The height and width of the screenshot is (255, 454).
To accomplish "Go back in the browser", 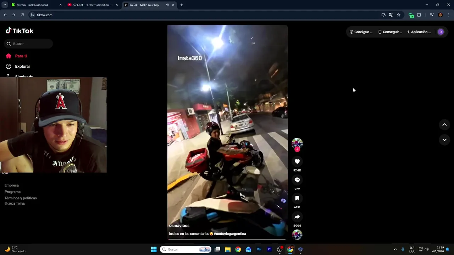I will coord(5,15).
